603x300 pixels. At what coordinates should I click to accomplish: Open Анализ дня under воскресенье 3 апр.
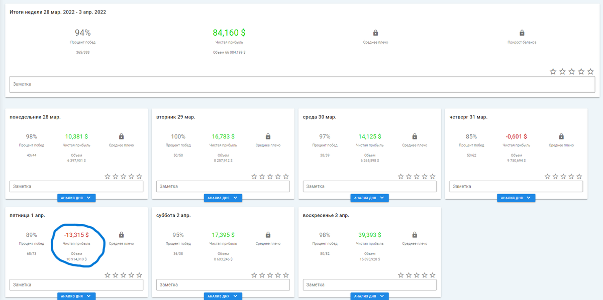click(x=370, y=296)
